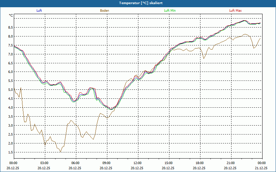The height and width of the screenshot is (172, 276).
Task: Select the blue "Luft" legend entry
Action: 39,11
